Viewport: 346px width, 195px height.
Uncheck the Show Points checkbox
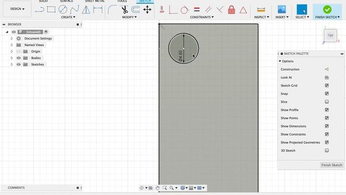pos(327,118)
